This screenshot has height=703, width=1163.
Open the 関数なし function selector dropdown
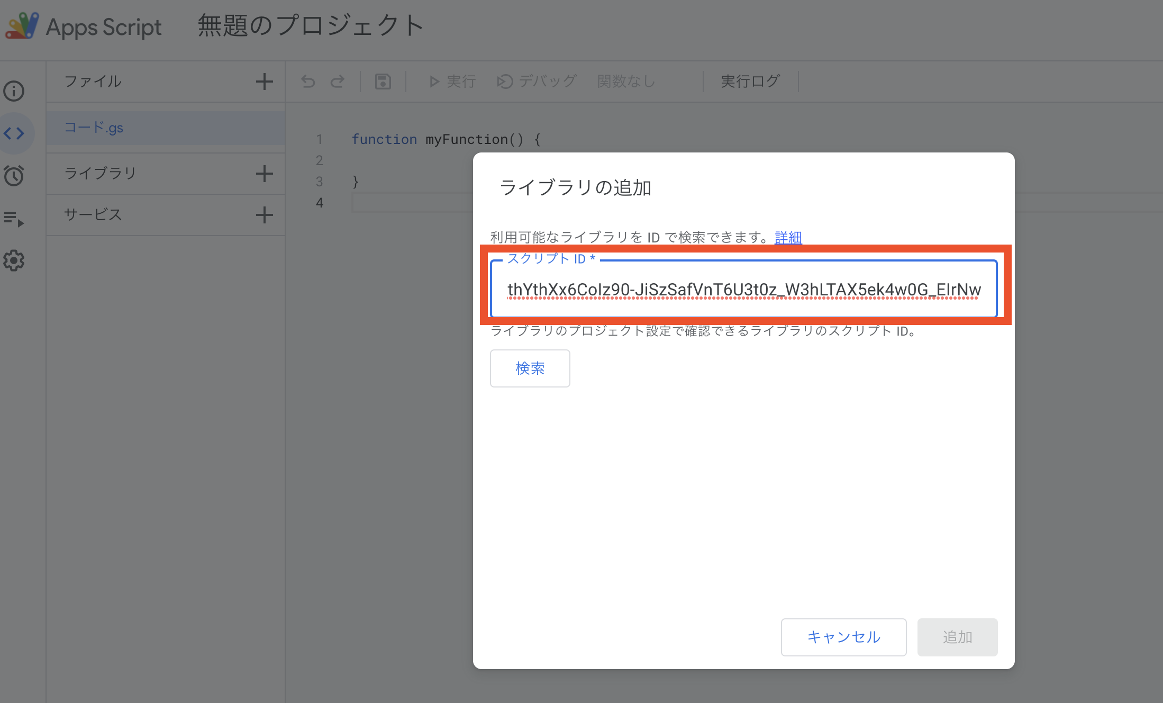[625, 81]
